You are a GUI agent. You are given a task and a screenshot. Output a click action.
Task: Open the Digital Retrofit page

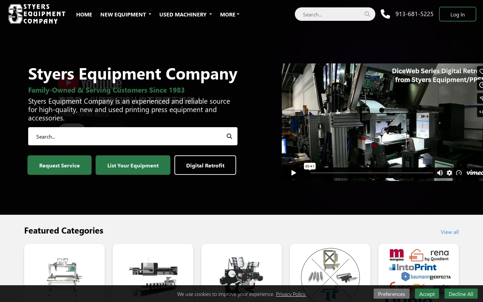click(x=205, y=165)
